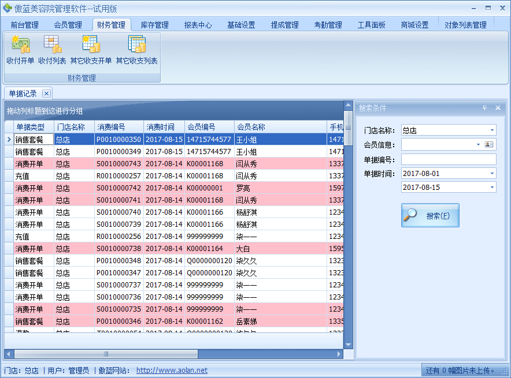Open the 其它收支列表 list icon

(x=136, y=50)
